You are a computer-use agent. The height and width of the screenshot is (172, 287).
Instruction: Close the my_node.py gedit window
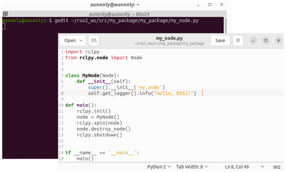click(x=278, y=41)
